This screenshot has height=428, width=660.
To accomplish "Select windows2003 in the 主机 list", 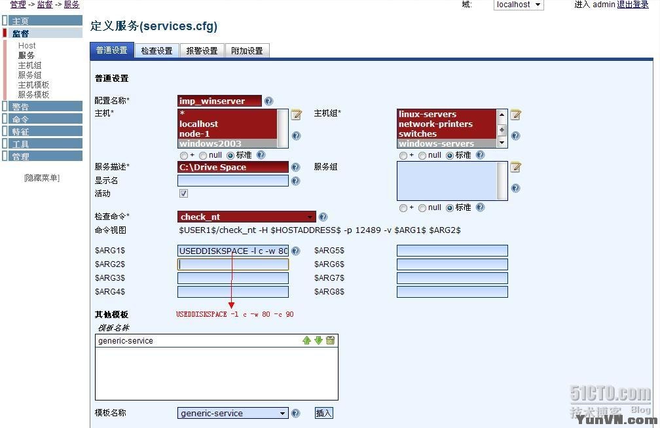I will (x=227, y=143).
